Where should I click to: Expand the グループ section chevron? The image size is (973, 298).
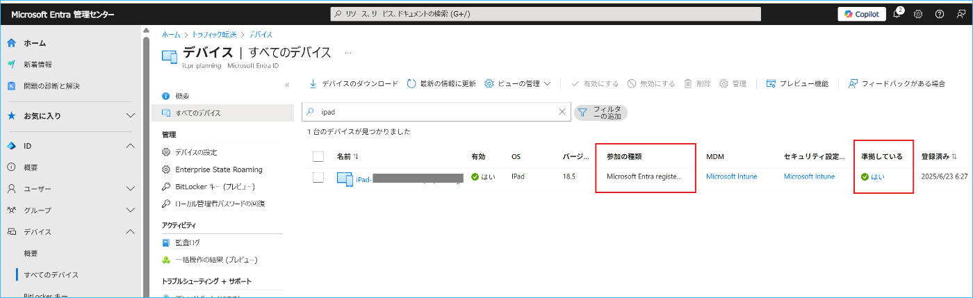point(130,210)
